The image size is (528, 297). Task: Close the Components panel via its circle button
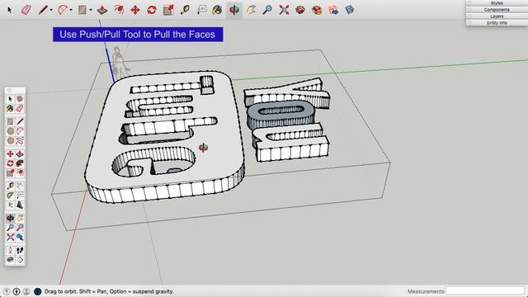tap(469, 10)
